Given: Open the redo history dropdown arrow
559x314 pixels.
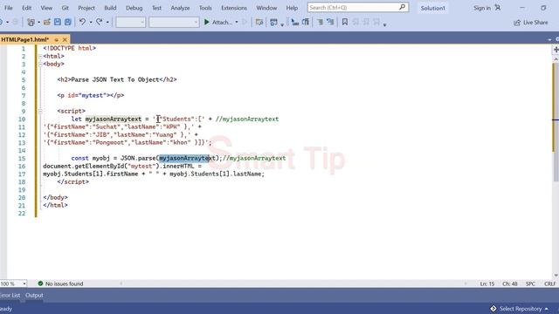Looking at the screenshot, I should (x=107, y=23).
